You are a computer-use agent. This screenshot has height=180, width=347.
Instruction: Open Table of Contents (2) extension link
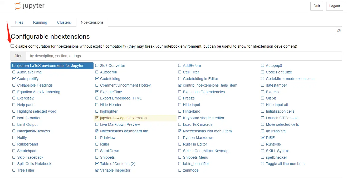(118, 164)
